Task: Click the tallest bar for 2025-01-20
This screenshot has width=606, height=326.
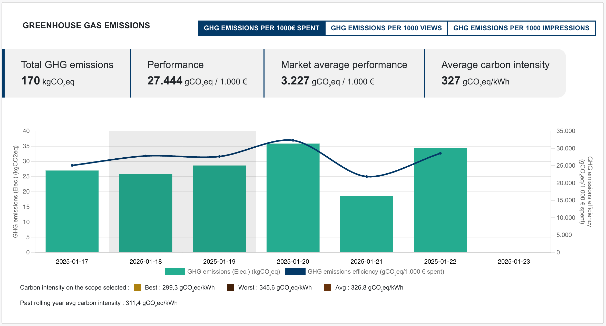Action: pos(293,198)
